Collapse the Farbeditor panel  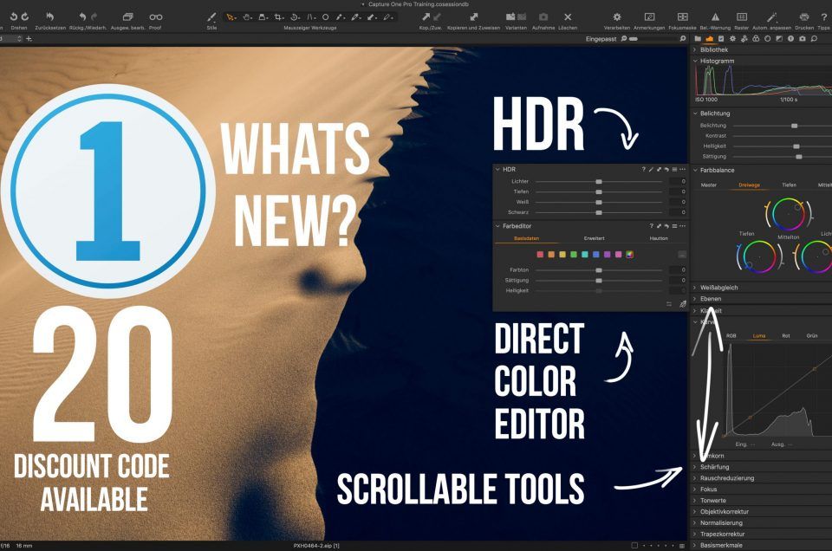[497, 226]
